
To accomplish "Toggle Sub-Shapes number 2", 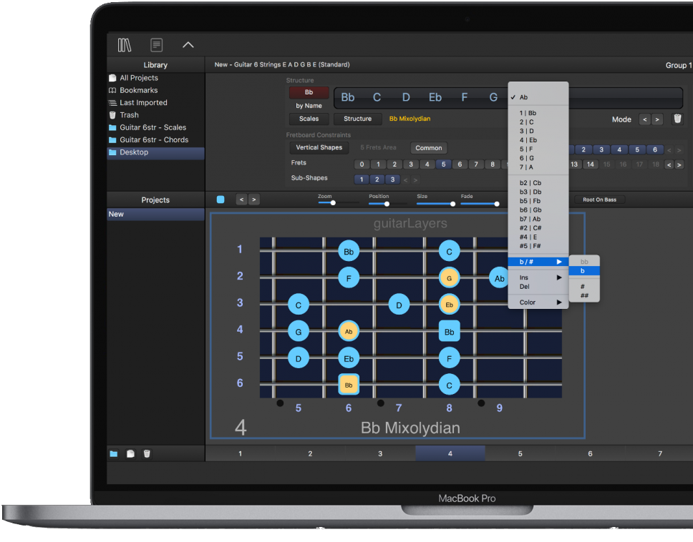I will click(x=377, y=179).
